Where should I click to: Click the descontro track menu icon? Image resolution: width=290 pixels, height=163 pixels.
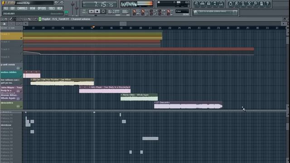(x=18, y=106)
